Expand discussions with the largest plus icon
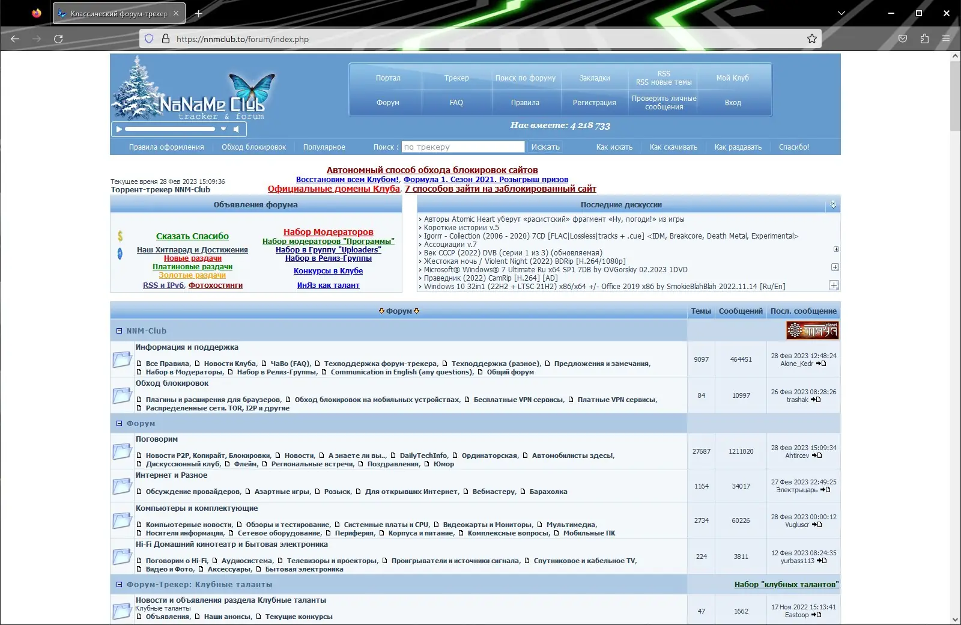 tap(834, 285)
